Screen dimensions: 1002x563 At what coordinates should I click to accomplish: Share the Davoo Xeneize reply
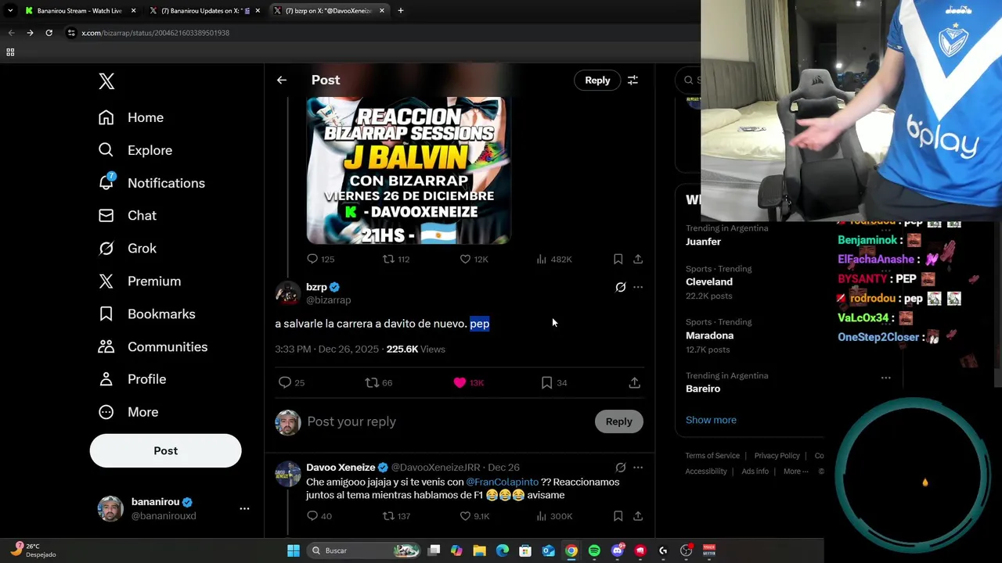[x=638, y=516]
